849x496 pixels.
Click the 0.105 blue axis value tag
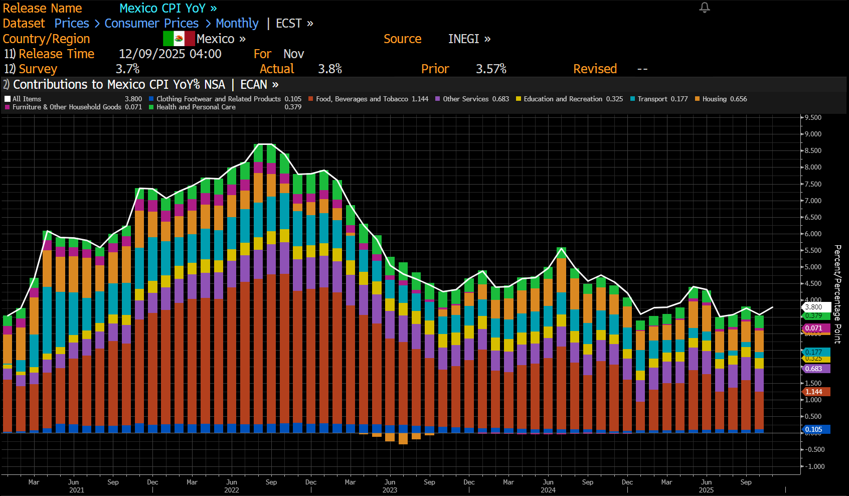pyautogui.click(x=815, y=429)
